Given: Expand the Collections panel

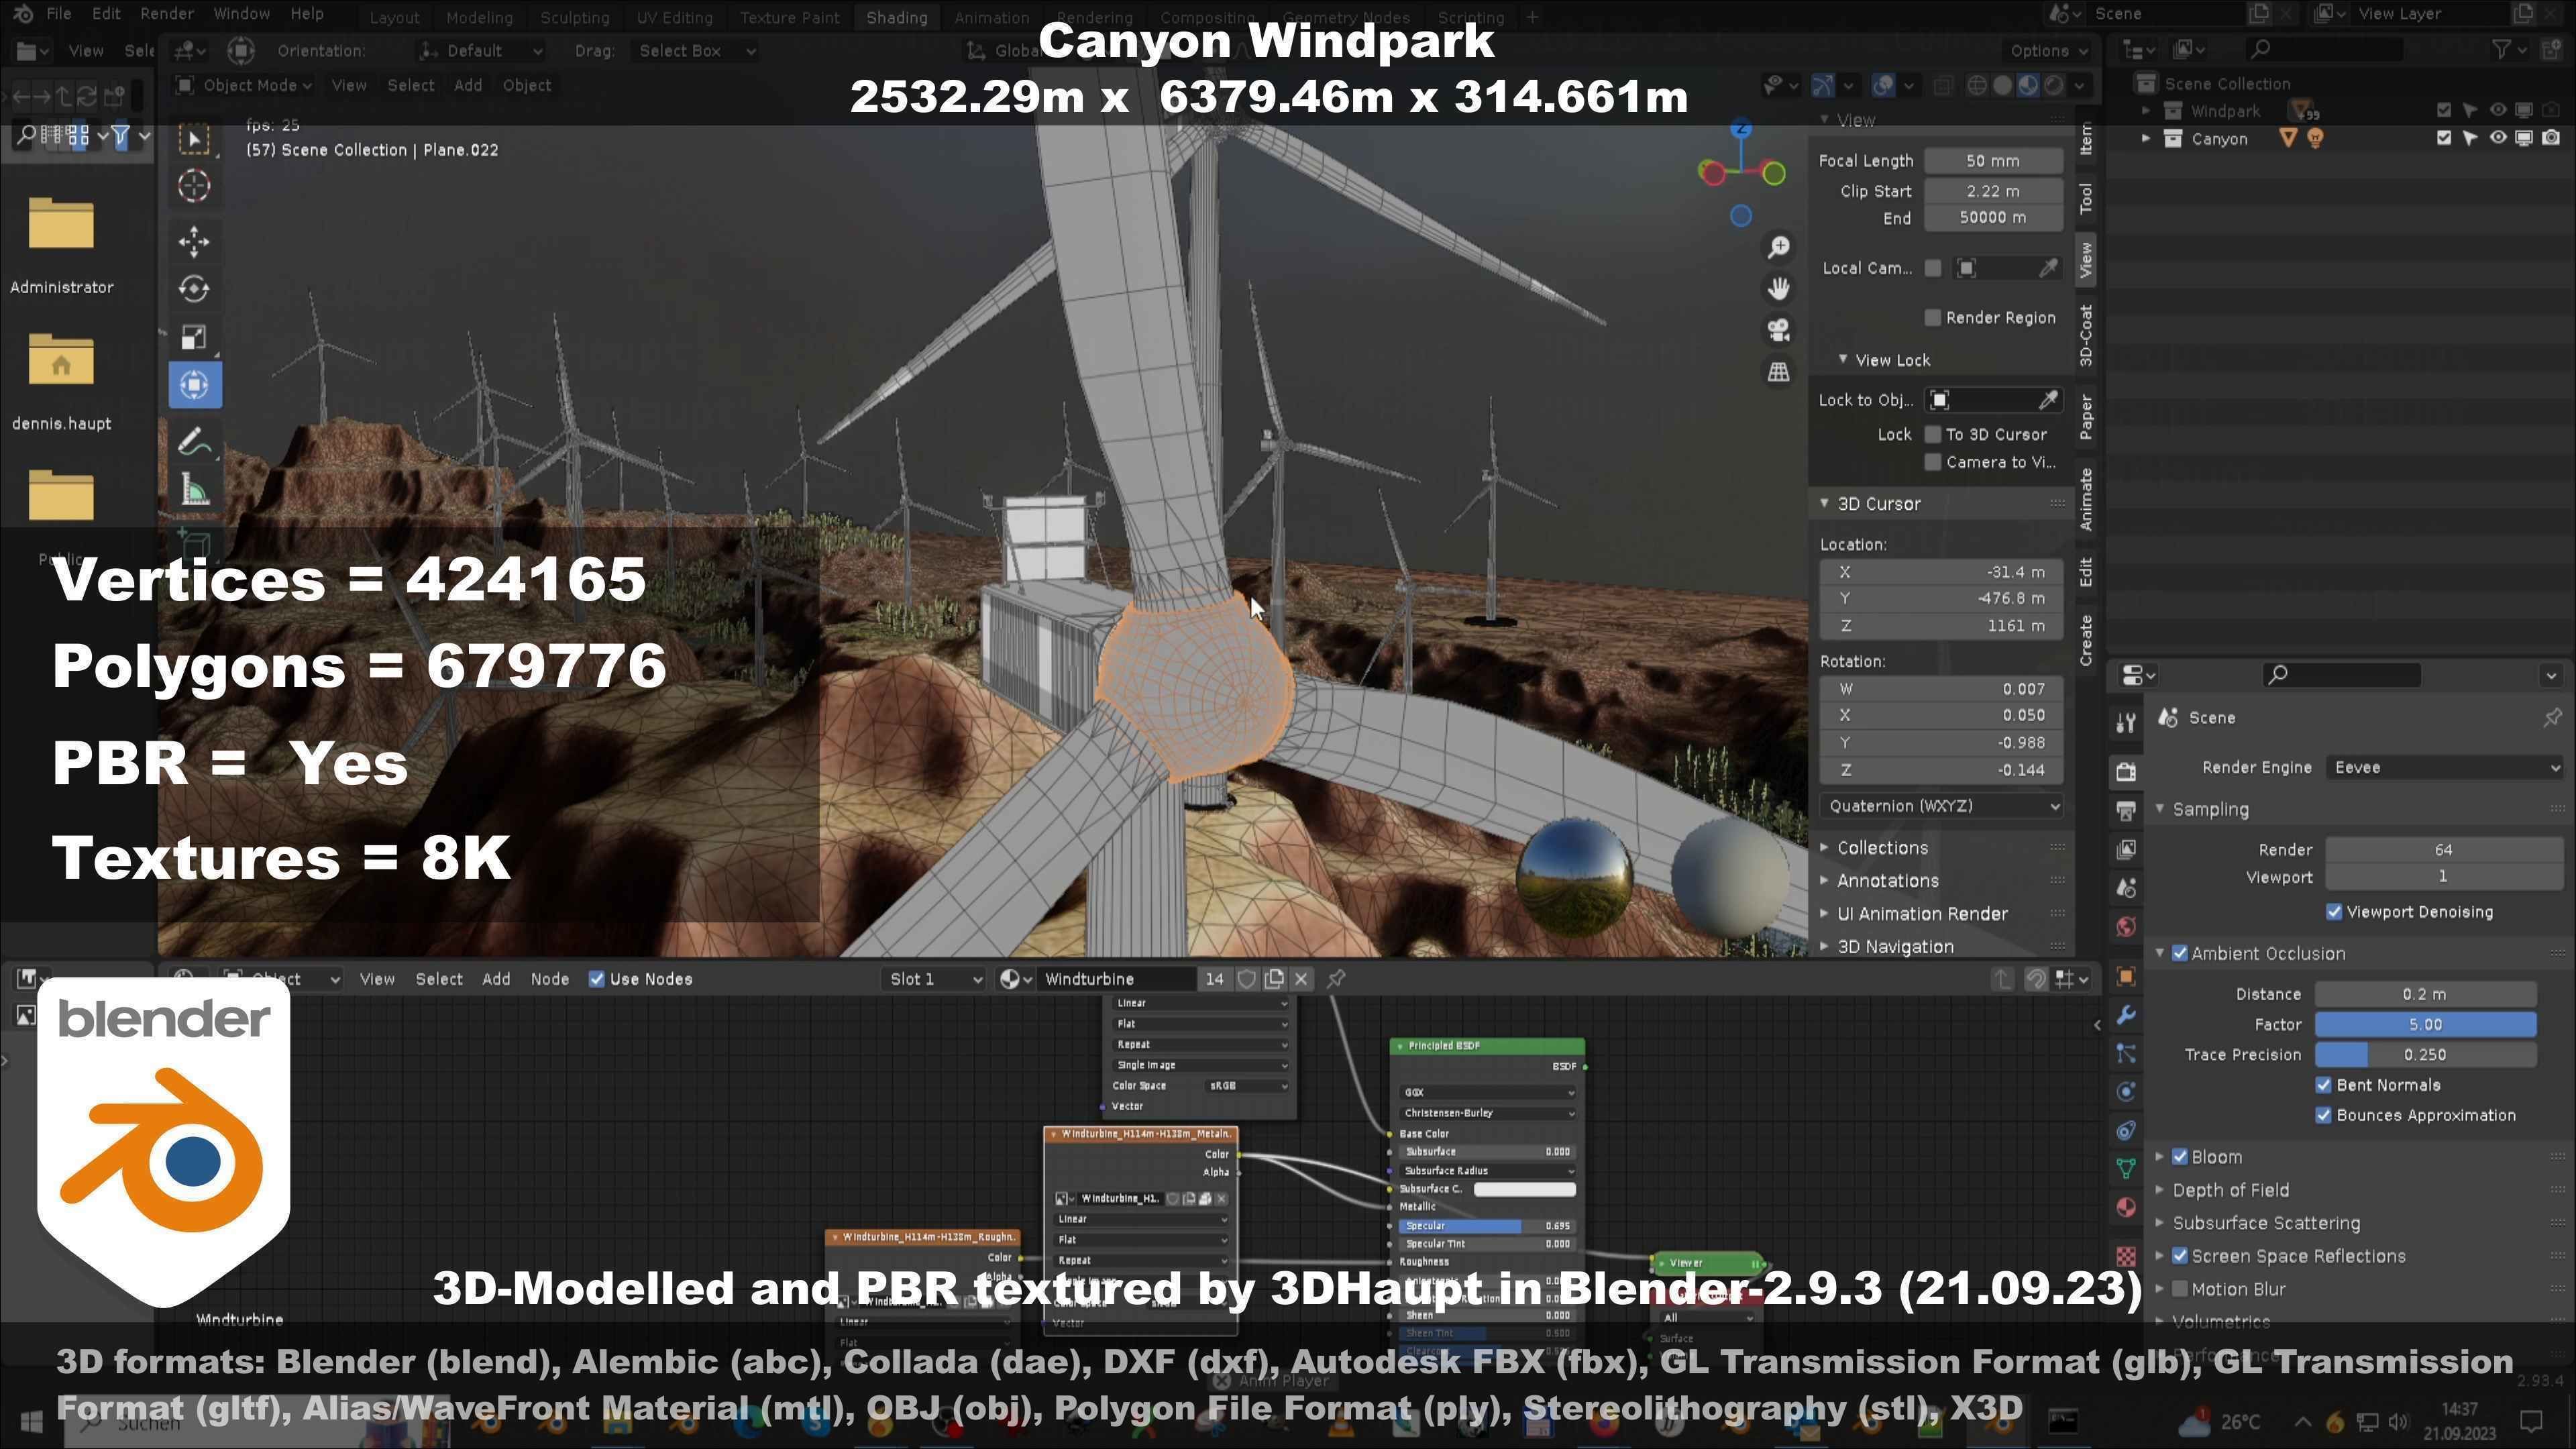Looking at the screenshot, I should pos(1882,848).
